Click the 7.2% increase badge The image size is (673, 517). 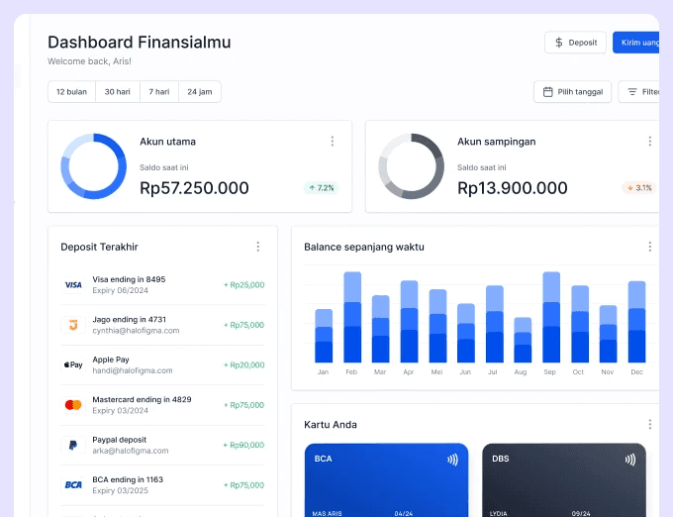322,187
